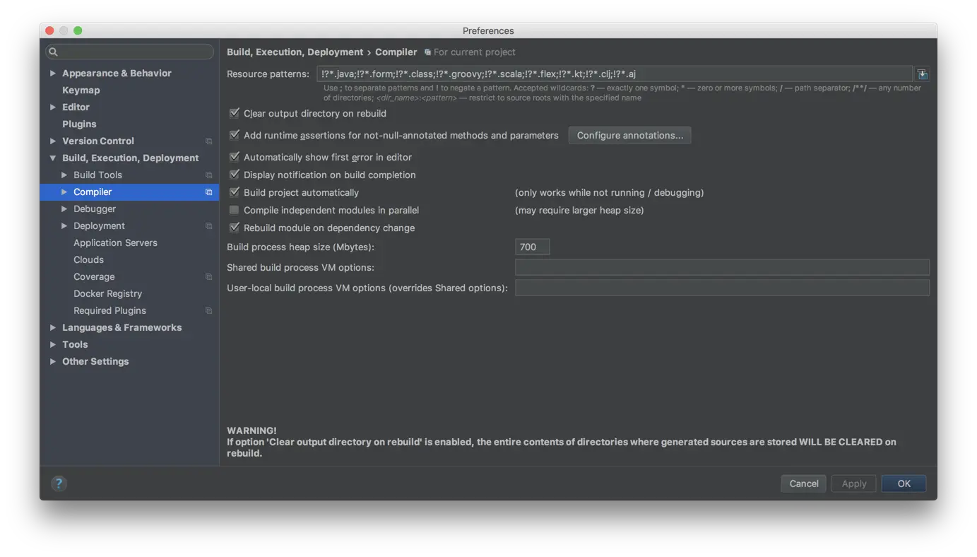Click the Configure annotations... button
Image resolution: width=977 pixels, height=557 pixels.
tap(629, 135)
